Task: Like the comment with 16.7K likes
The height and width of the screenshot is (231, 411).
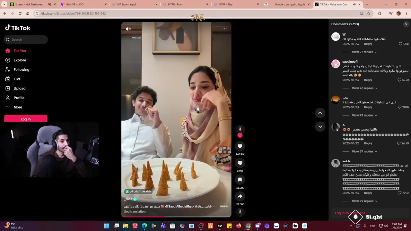Action: (399, 80)
